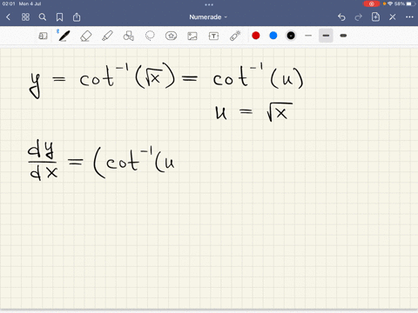Select the Image insert tool
The height and width of the screenshot is (313, 418).
point(192,36)
